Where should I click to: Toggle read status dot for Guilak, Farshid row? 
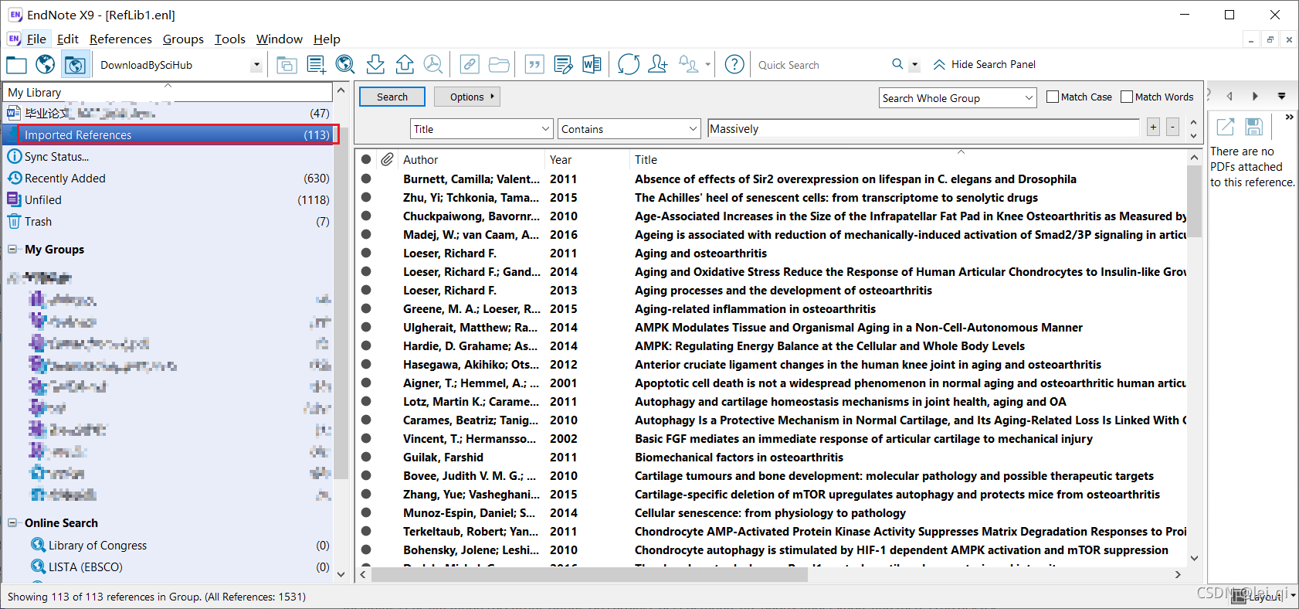tap(366, 457)
